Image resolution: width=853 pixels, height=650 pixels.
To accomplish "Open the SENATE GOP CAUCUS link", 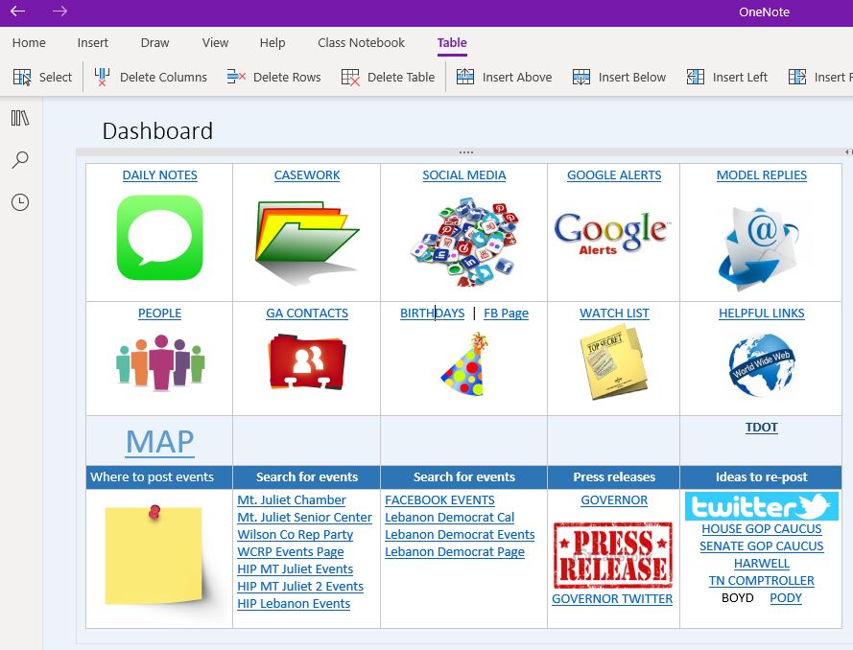I will (762, 546).
